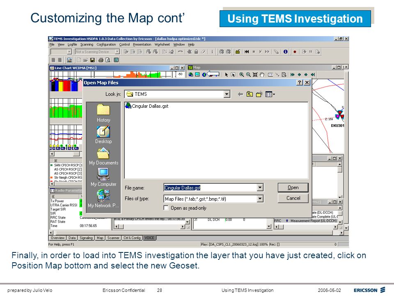Open the View Menu dropdown in dialog toolbar

pos(270,94)
